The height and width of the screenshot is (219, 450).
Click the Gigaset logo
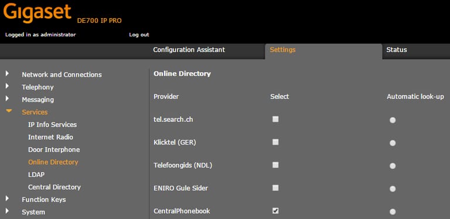coord(37,13)
